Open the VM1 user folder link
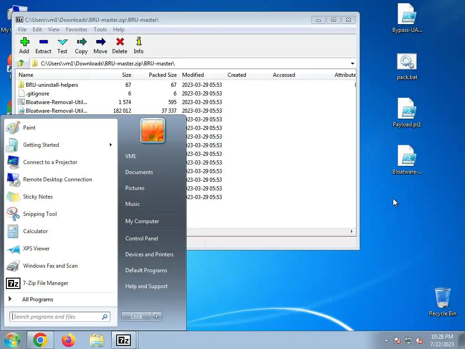Viewport: 465px width, 349px height. pos(130,156)
